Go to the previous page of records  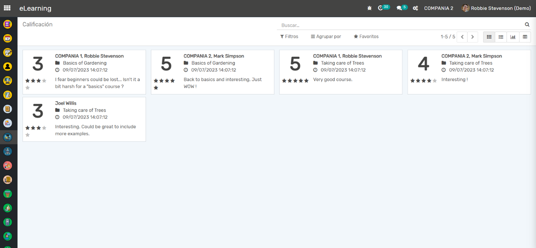(462, 37)
